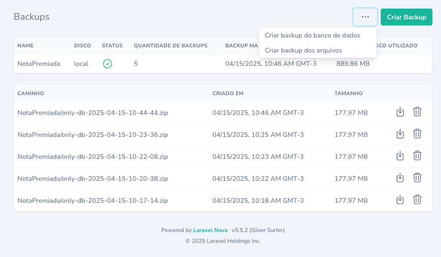Image resolution: width=441 pixels, height=257 pixels.
Task: Collapse the three-dots backup options menu
Action: (365, 17)
